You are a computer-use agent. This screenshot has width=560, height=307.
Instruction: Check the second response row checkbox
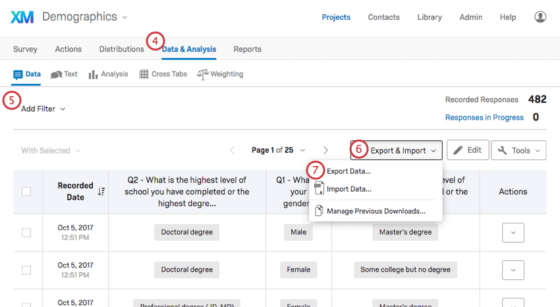[x=26, y=269]
